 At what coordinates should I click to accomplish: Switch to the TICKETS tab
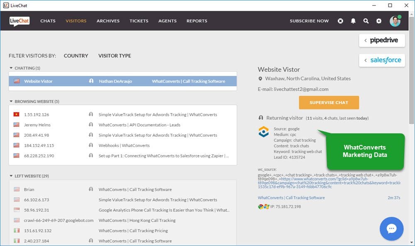tap(139, 21)
